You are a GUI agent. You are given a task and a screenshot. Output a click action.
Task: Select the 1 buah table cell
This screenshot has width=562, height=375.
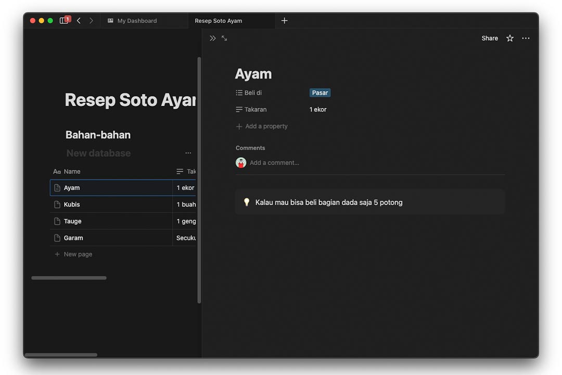click(184, 205)
